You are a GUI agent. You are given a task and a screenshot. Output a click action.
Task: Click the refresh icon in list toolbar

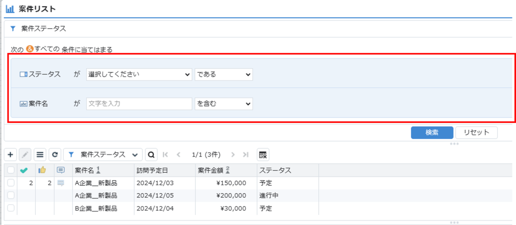pos(55,154)
